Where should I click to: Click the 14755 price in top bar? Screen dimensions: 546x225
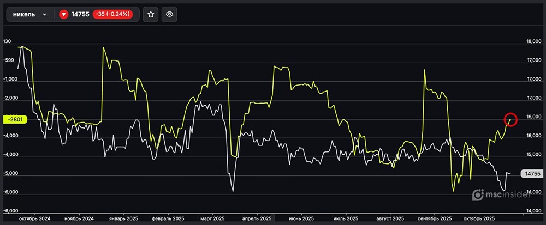click(80, 14)
